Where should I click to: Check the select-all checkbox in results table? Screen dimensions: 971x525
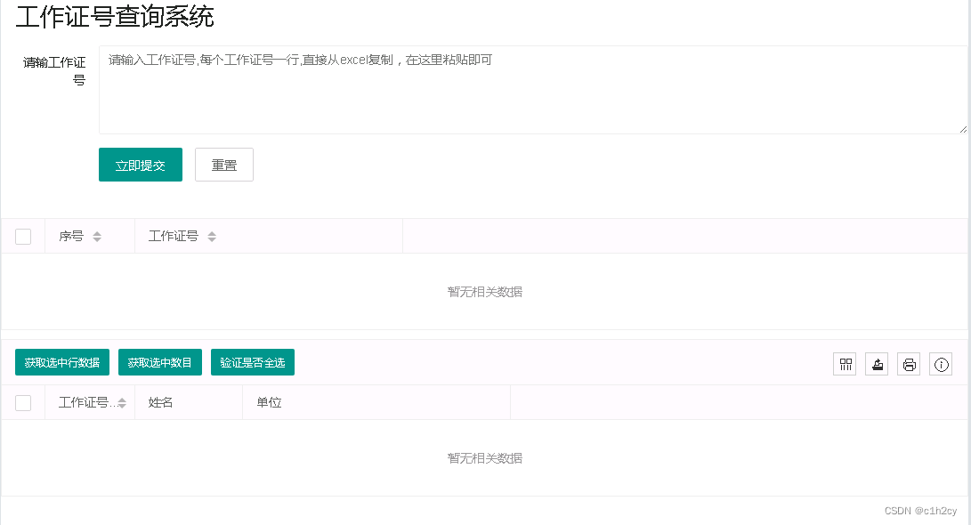tap(22, 402)
